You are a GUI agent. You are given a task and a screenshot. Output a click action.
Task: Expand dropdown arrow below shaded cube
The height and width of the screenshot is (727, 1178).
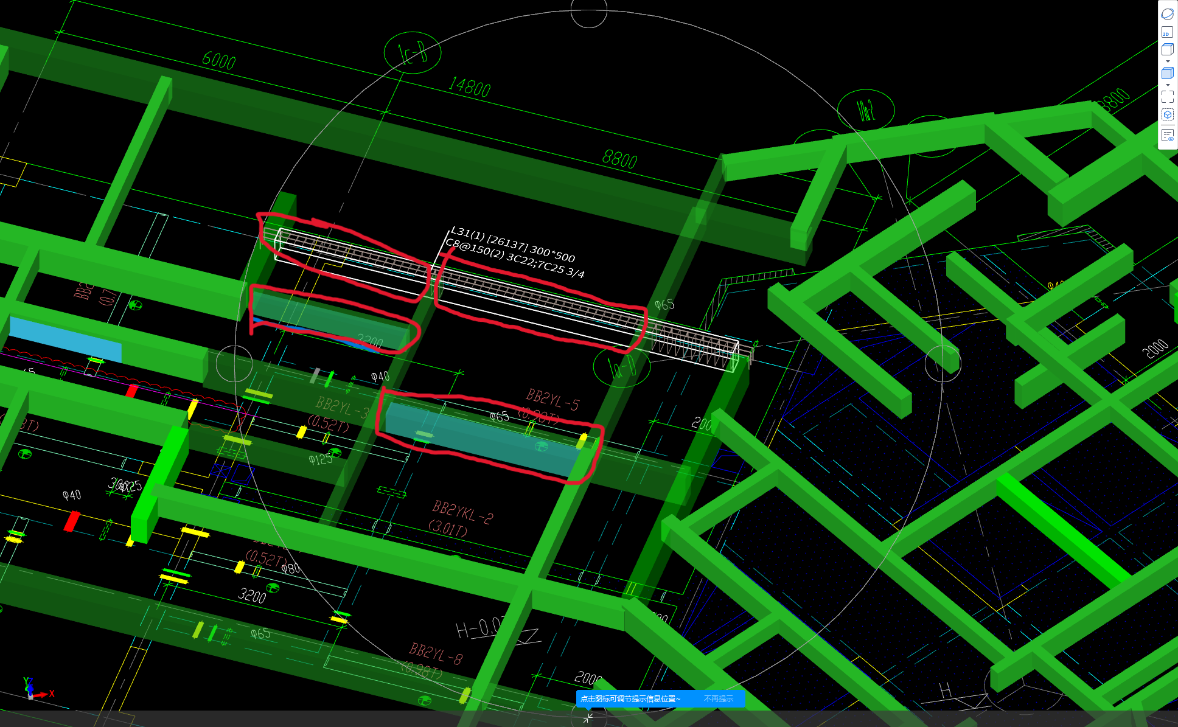click(1167, 85)
